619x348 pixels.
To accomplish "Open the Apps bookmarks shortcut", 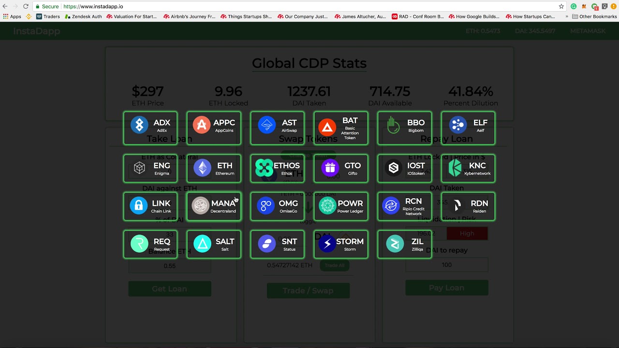I will click(12, 16).
